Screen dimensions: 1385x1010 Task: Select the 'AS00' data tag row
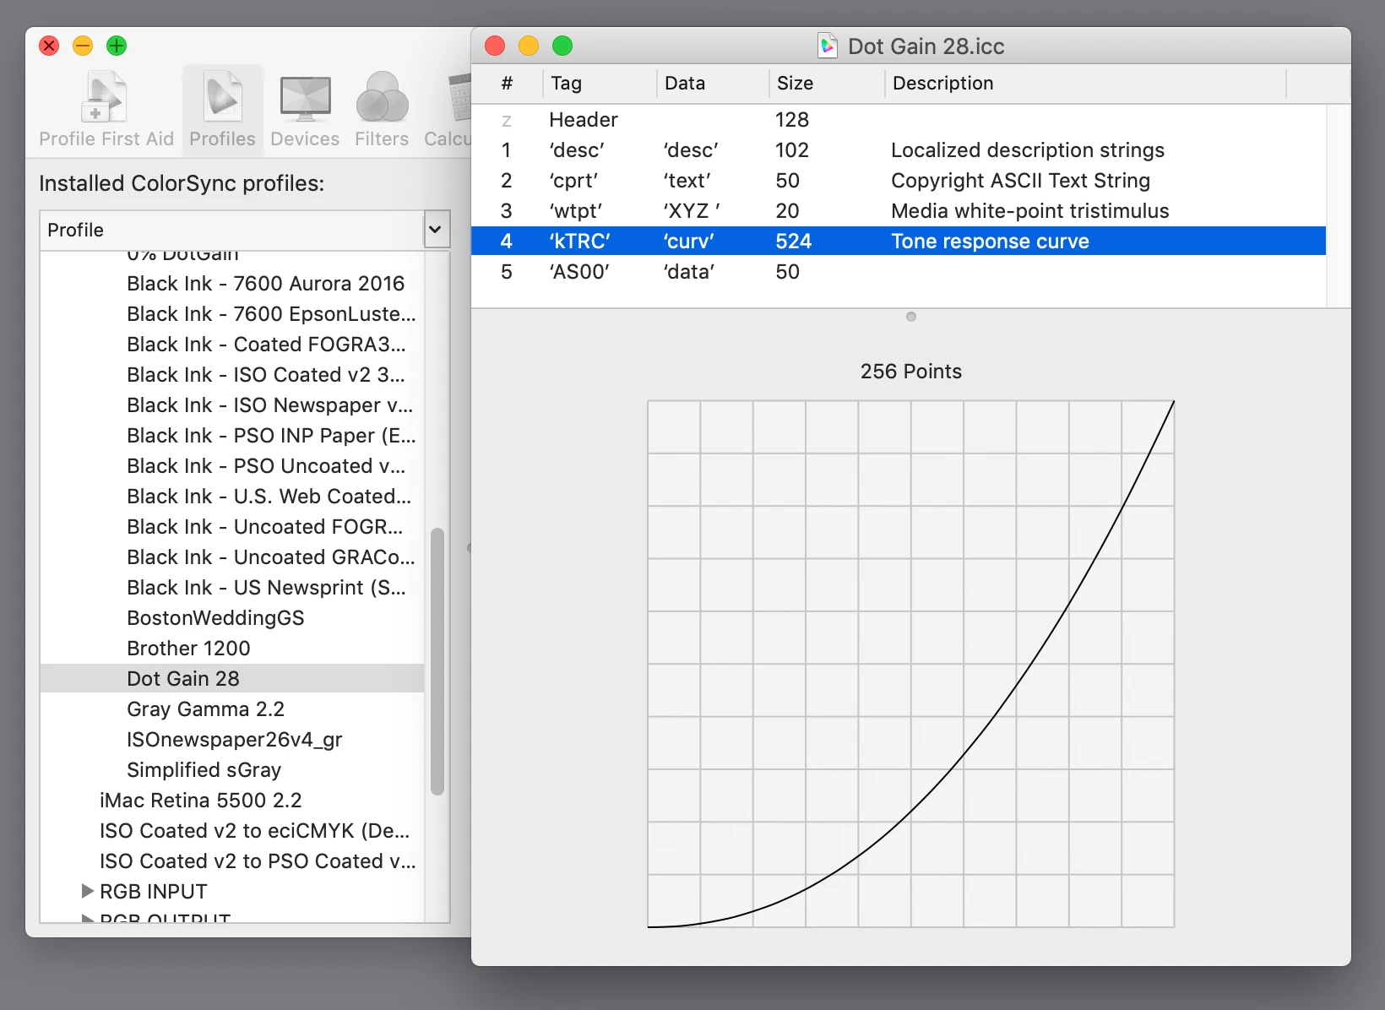pos(899,272)
